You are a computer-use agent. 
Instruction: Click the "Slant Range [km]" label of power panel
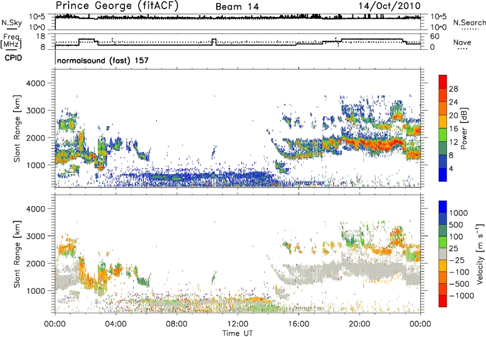pyautogui.click(x=17, y=128)
